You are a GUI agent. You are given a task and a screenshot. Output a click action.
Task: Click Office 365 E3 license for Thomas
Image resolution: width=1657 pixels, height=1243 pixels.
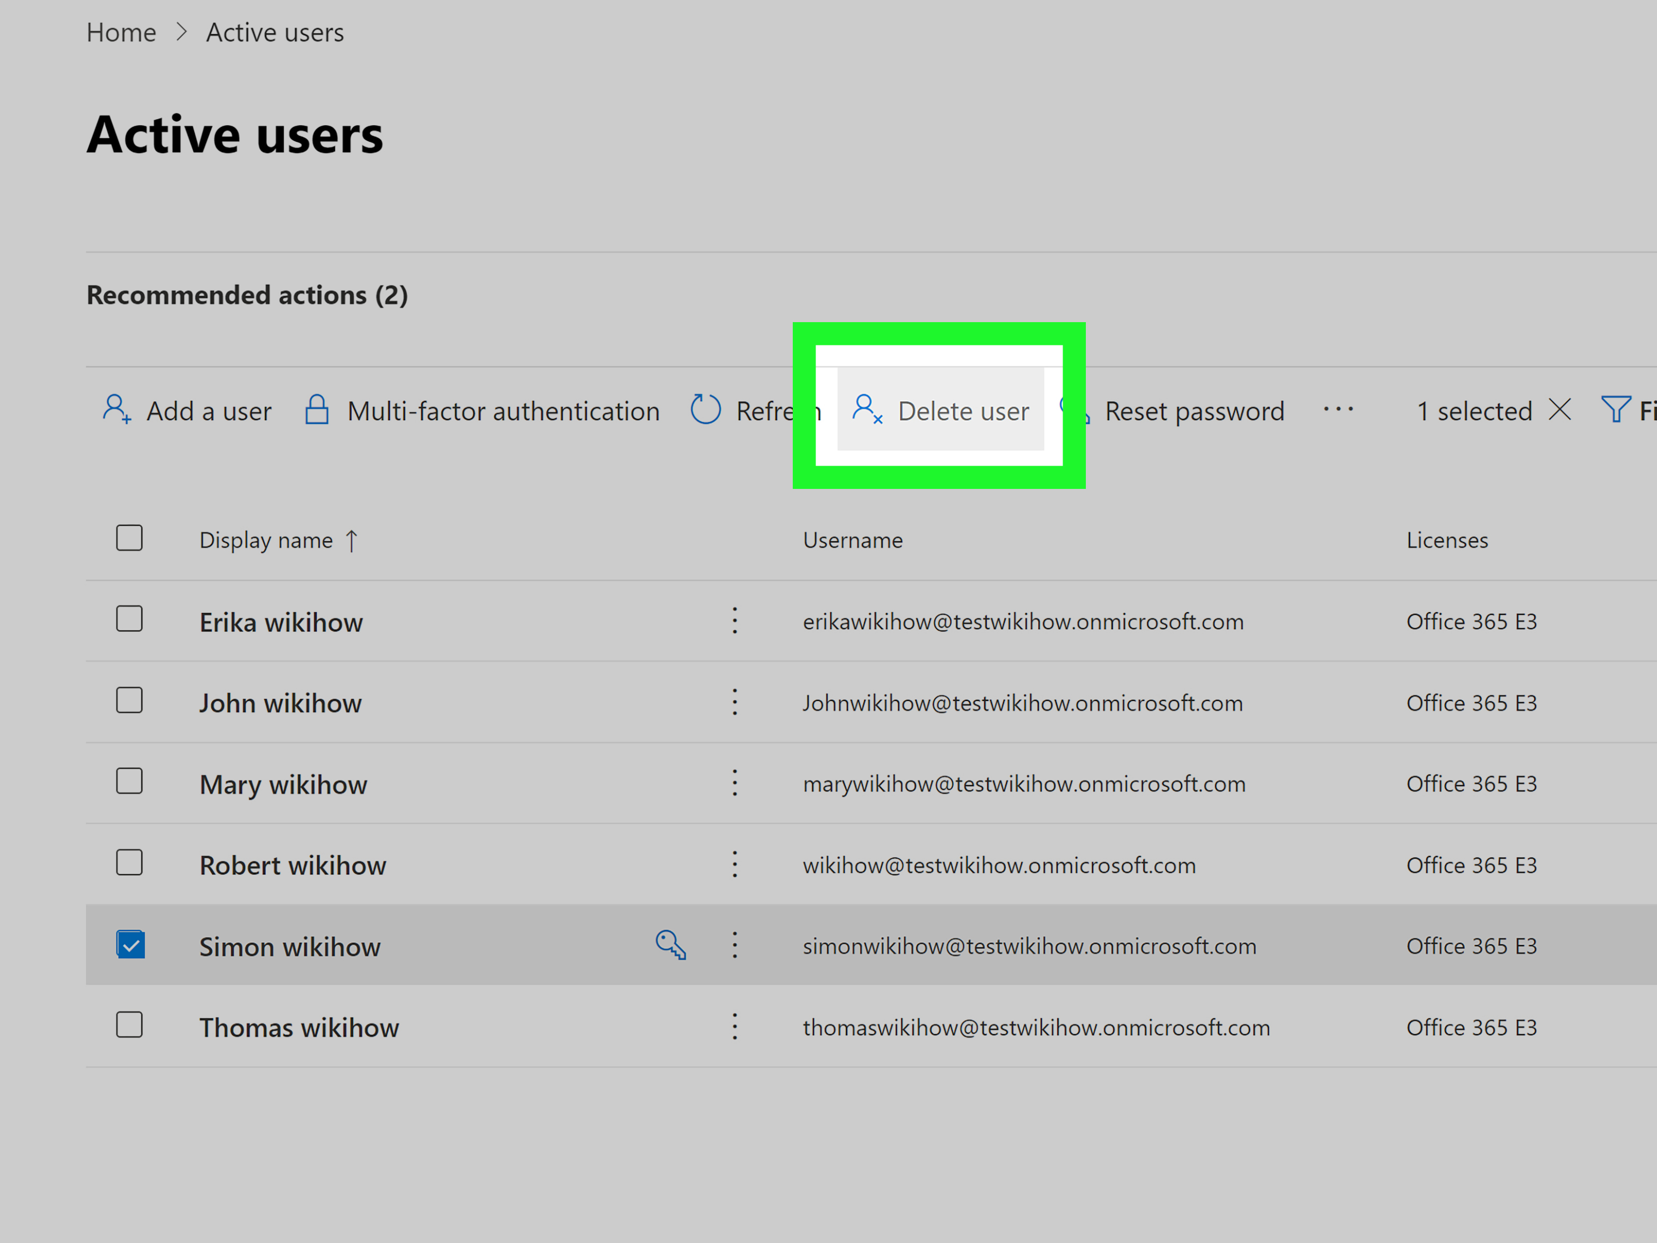tap(1471, 1027)
